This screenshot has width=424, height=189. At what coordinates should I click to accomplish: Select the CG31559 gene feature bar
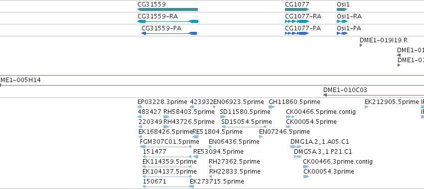pyautogui.click(x=167, y=9)
